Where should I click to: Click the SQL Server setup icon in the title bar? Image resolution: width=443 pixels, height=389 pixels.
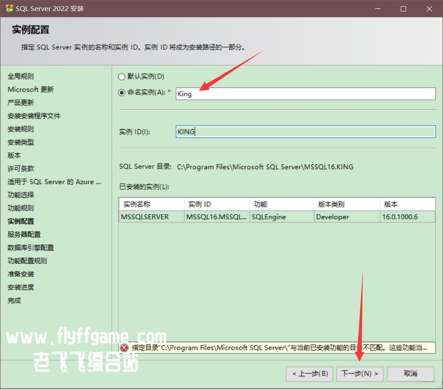click(x=9, y=8)
